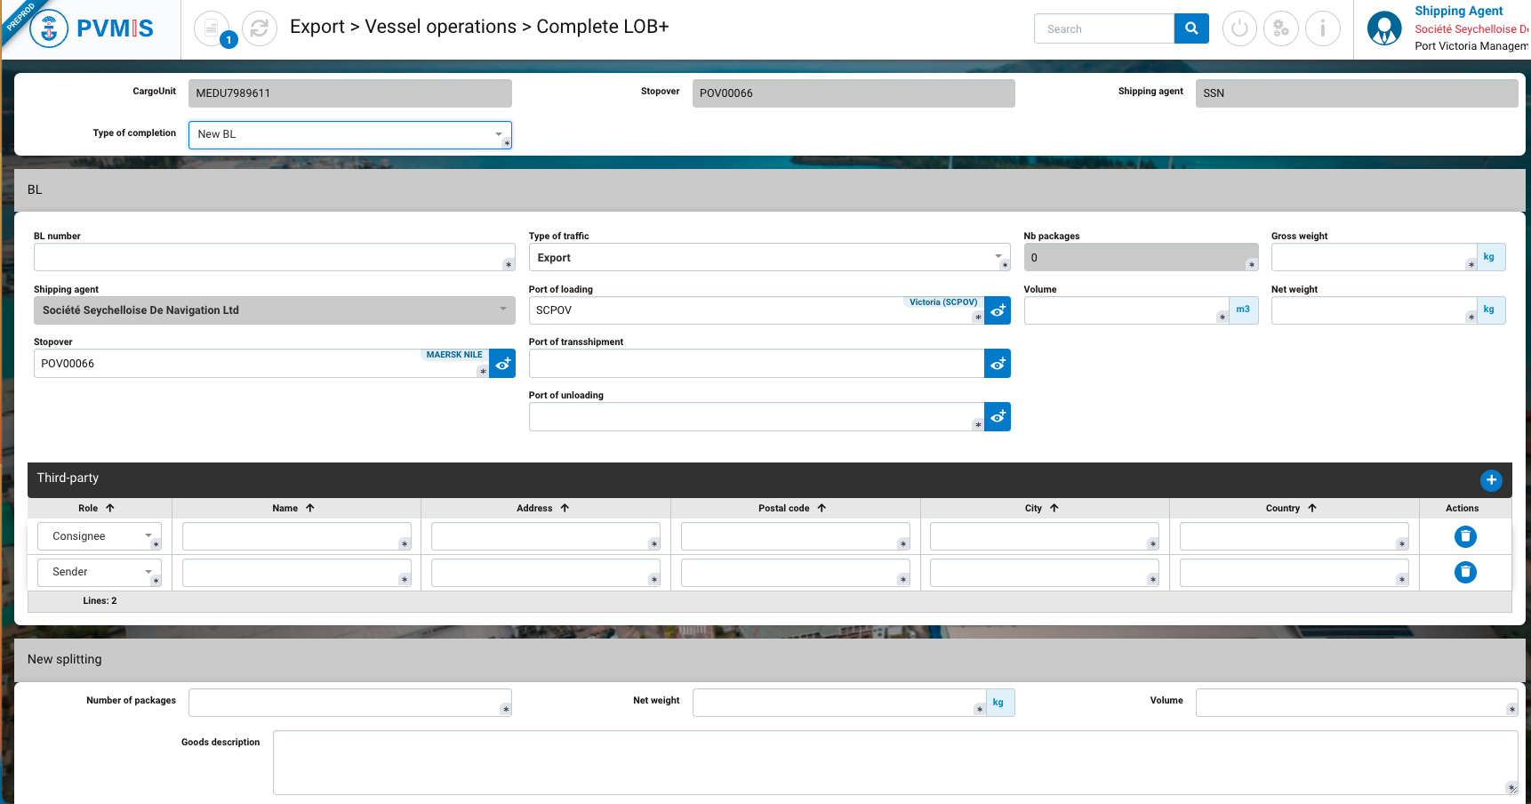Delete the Consignee third-party row
The image size is (1531, 804).
tap(1465, 536)
